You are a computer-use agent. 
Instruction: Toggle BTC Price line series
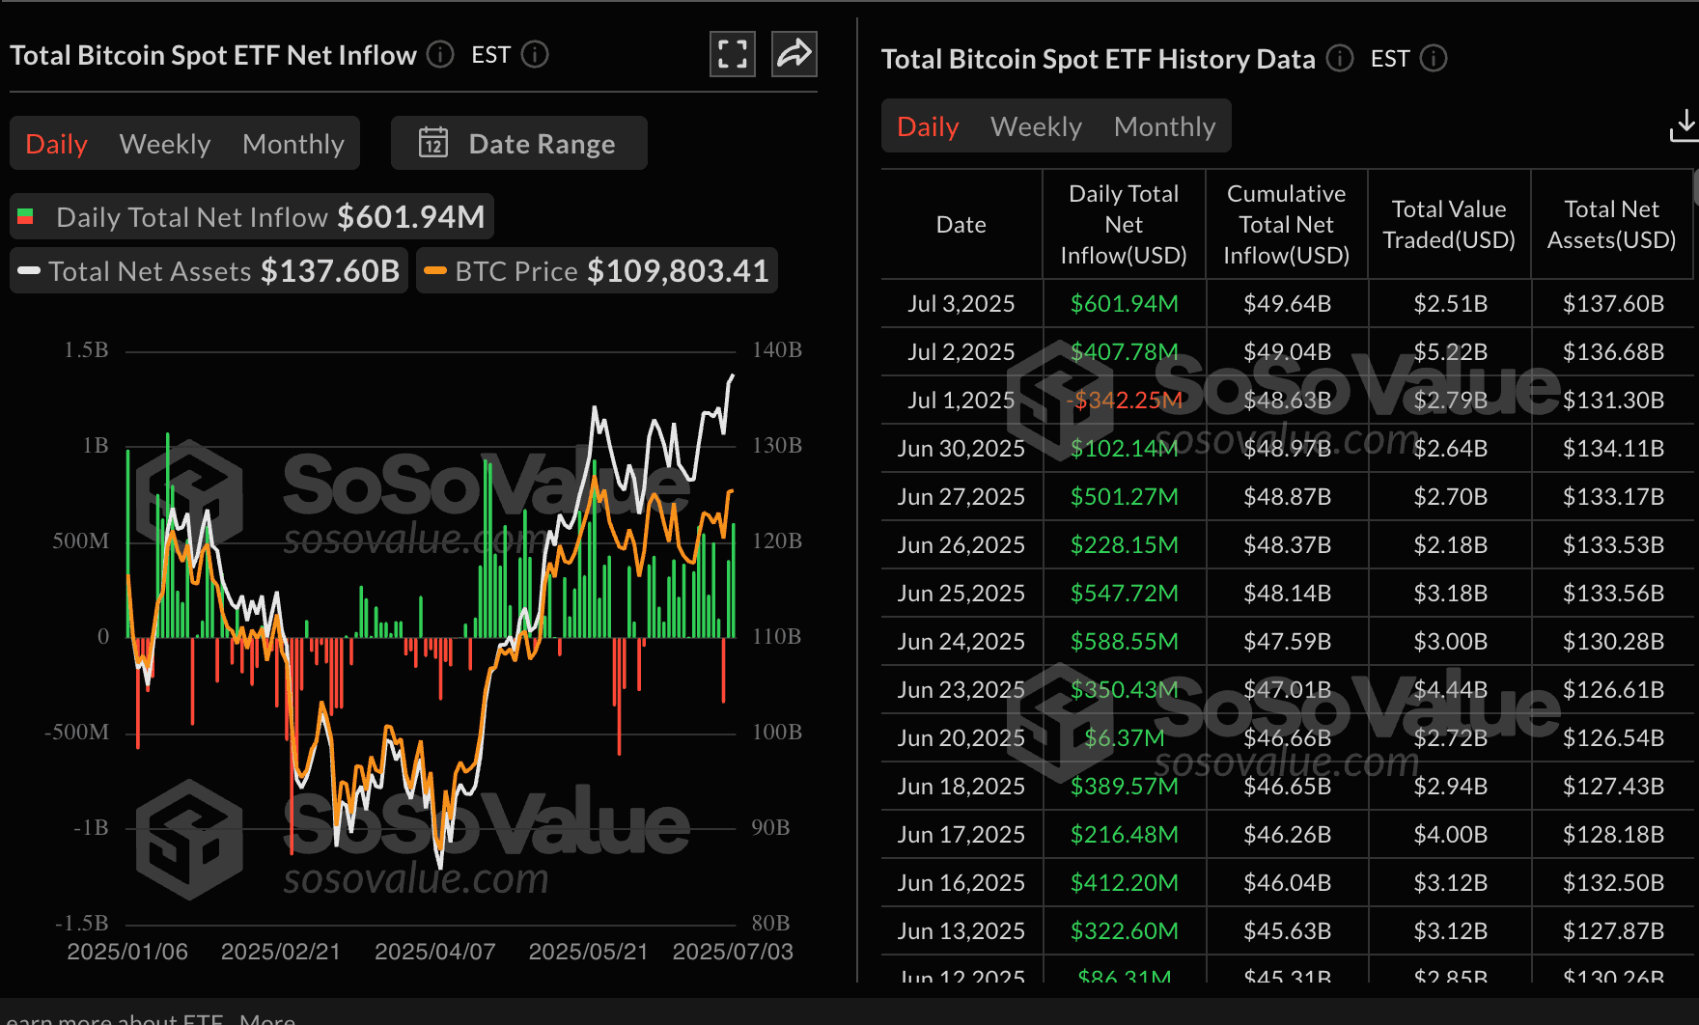pos(597,270)
